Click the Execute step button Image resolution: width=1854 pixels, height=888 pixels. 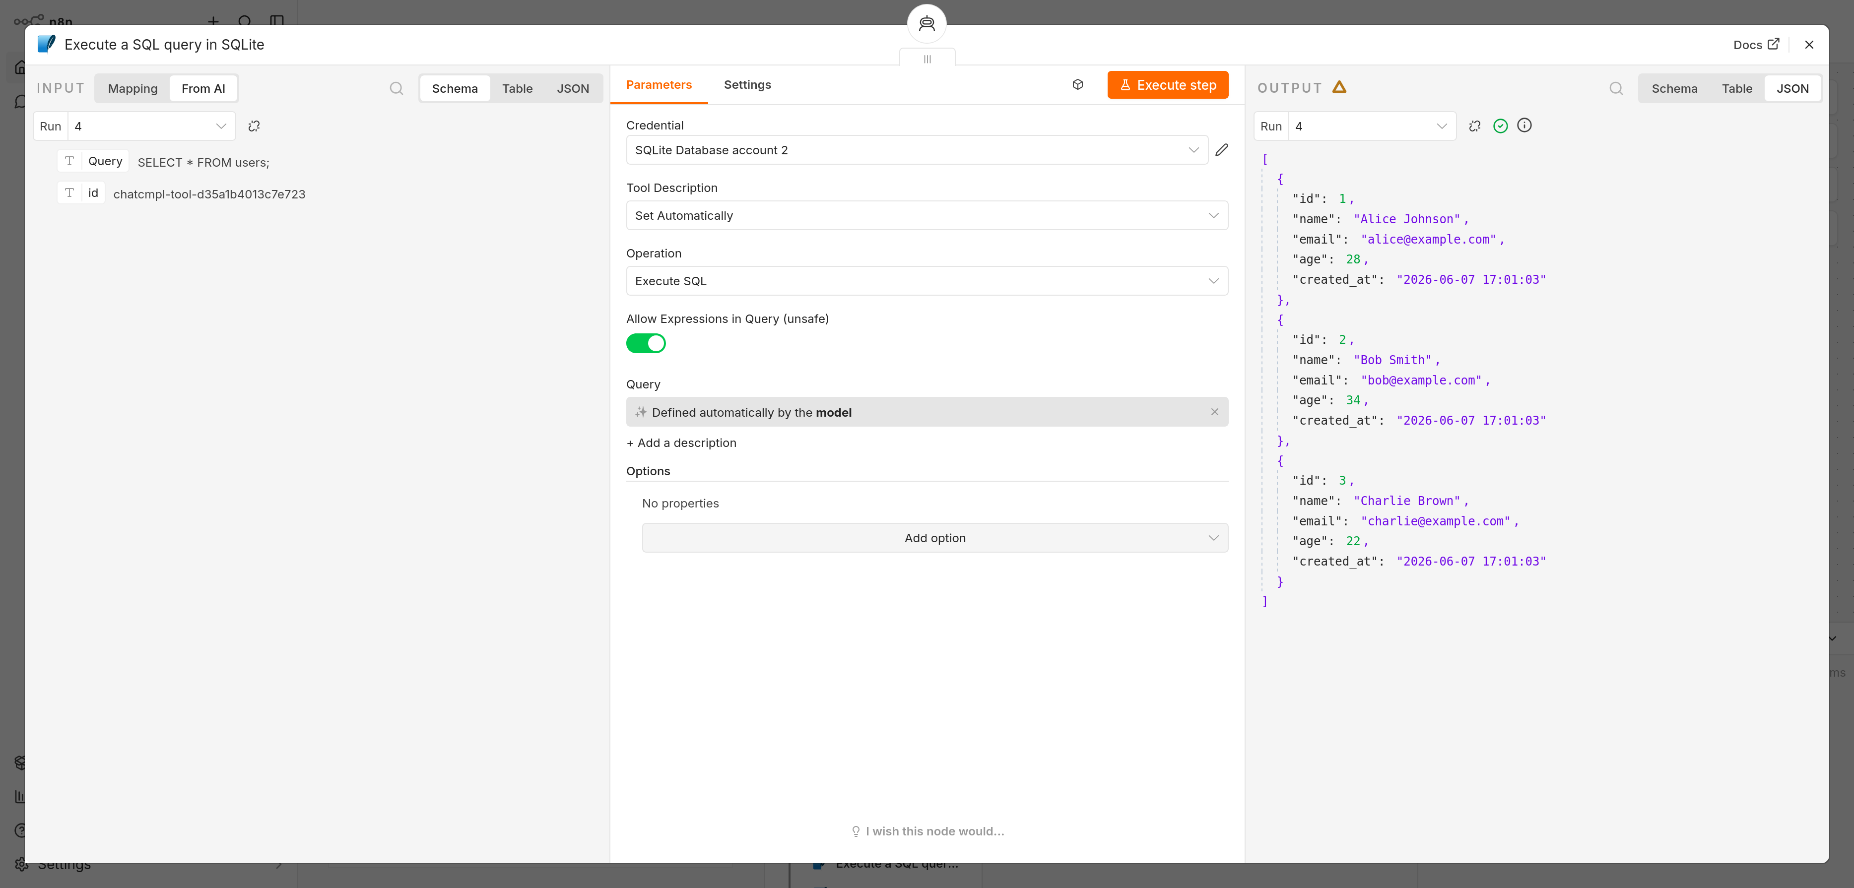coord(1167,85)
